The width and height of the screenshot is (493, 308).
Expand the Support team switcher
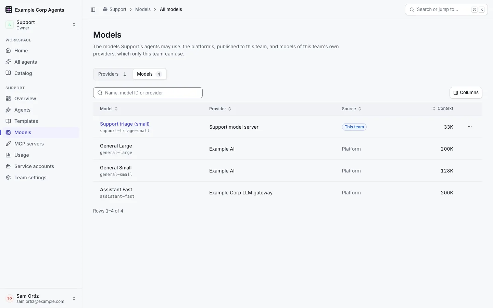point(74,25)
